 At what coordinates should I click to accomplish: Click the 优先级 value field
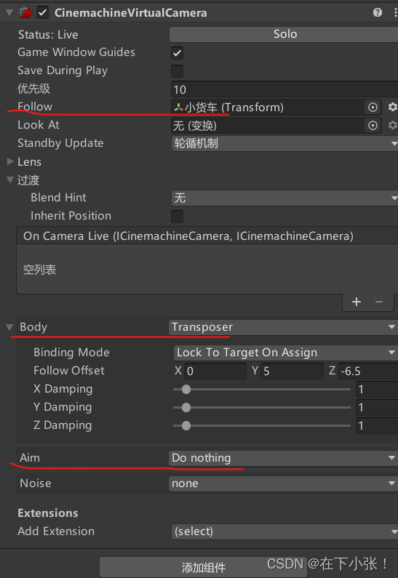coord(284,89)
